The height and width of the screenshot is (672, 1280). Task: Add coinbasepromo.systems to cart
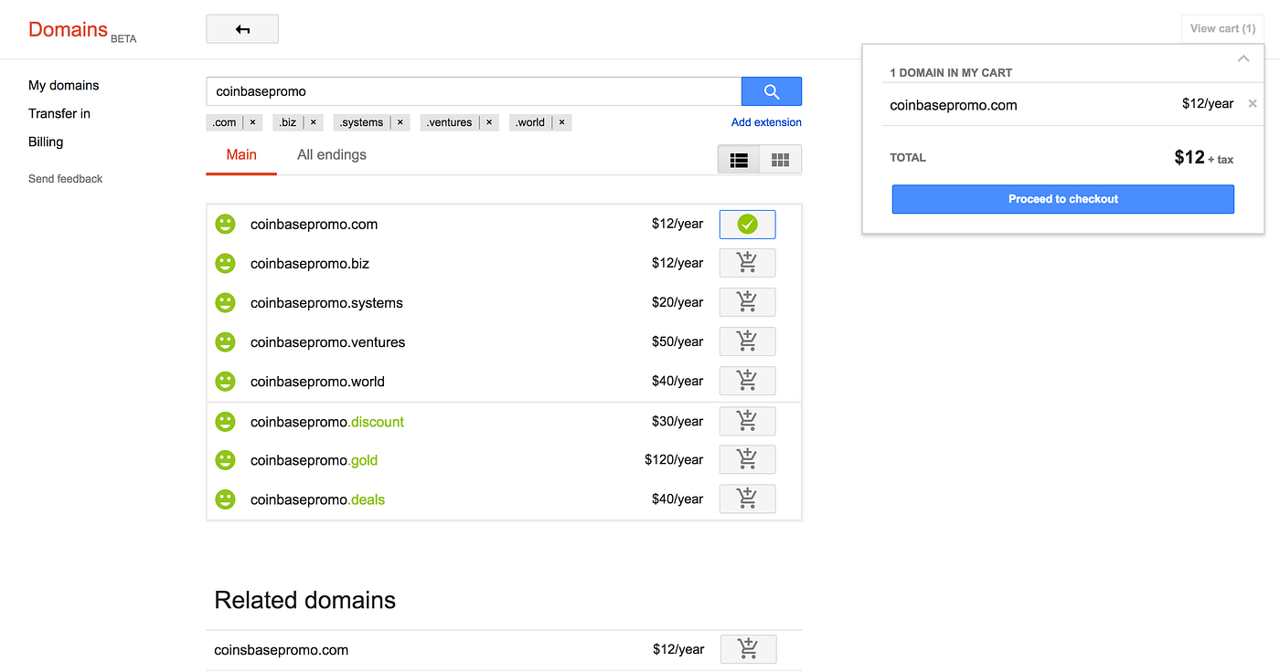click(x=747, y=302)
